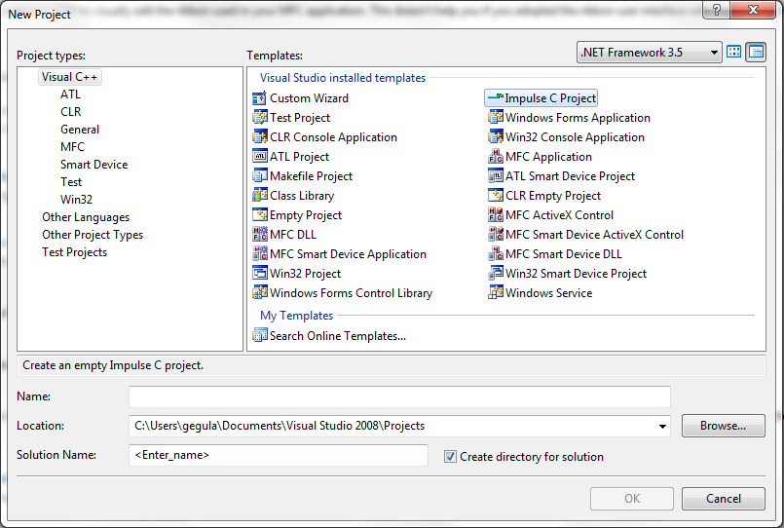Focus the Solution Name input field
784x528 pixels.
(x=279, y=455)
